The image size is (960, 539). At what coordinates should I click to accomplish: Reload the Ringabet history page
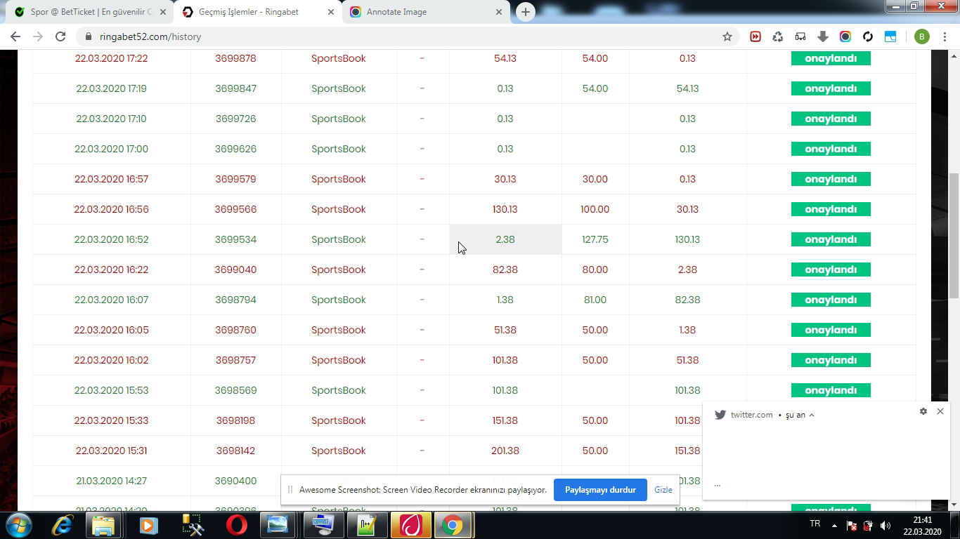tap(60, 36)
